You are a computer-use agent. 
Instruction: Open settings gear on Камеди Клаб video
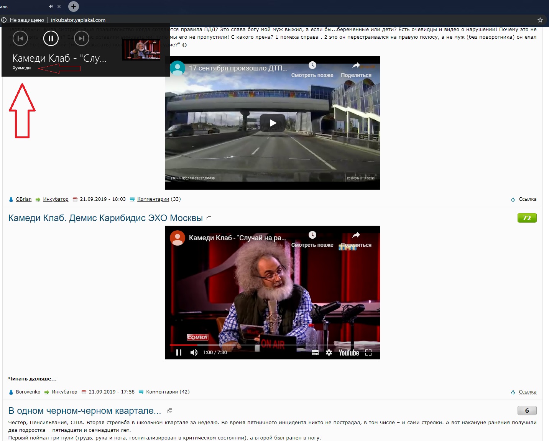pyautogui.click(x=329, y=352)
